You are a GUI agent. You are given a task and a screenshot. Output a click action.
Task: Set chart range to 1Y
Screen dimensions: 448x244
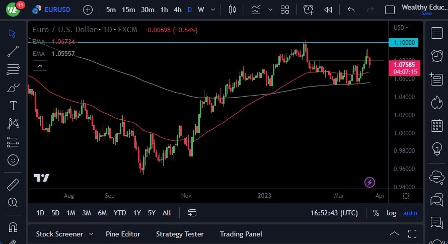[x=137, y=213]
